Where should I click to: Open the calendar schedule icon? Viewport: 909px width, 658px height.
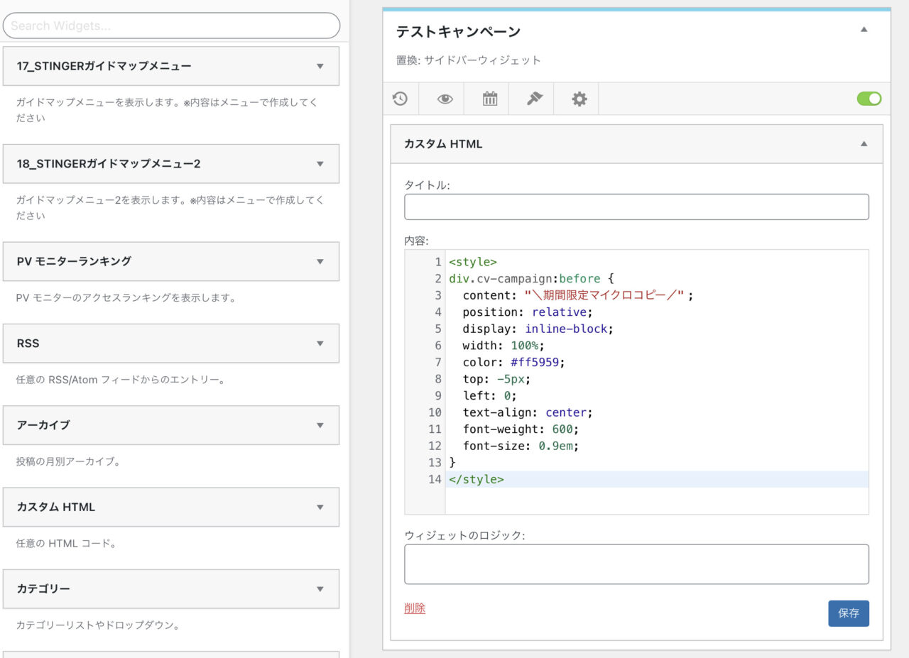point(490,99)
